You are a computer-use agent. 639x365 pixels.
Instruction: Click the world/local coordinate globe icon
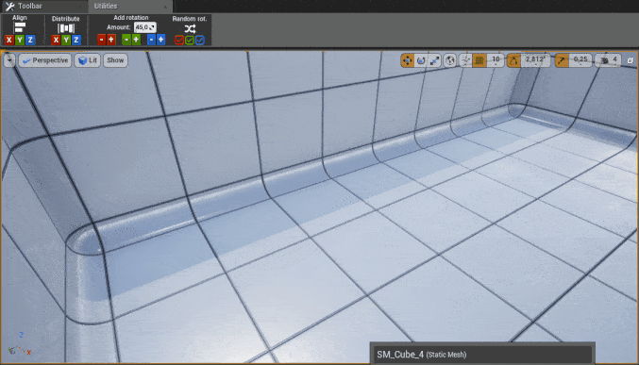(x=450, y=60)
